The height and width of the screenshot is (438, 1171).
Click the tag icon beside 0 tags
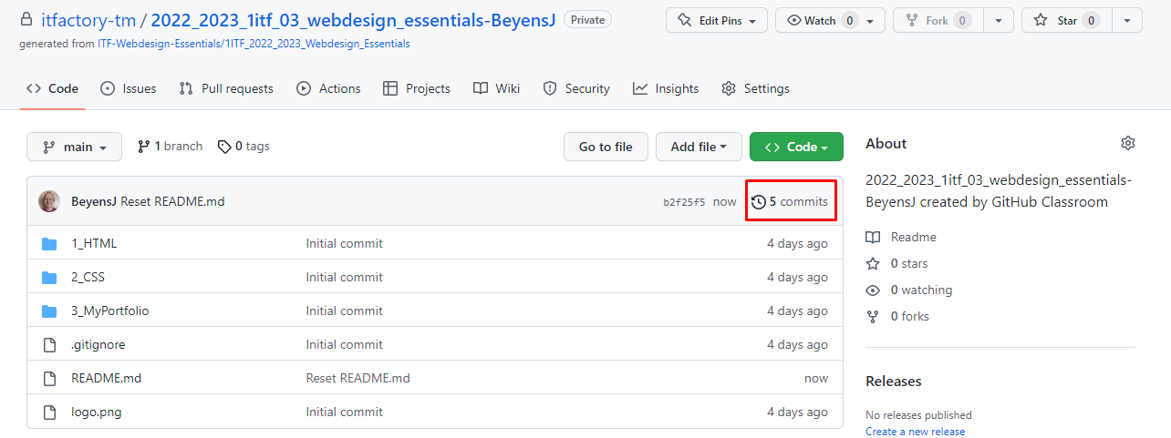[x=224, y=147]
